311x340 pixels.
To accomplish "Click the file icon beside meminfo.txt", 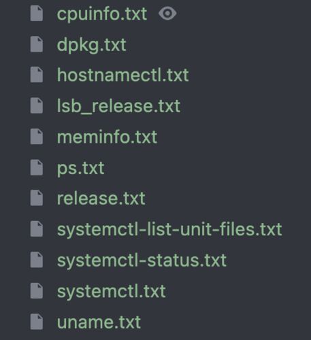I will [37, 137].
